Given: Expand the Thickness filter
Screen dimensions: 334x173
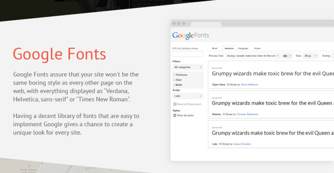Looking at the screenshot, I should [181, 75].
